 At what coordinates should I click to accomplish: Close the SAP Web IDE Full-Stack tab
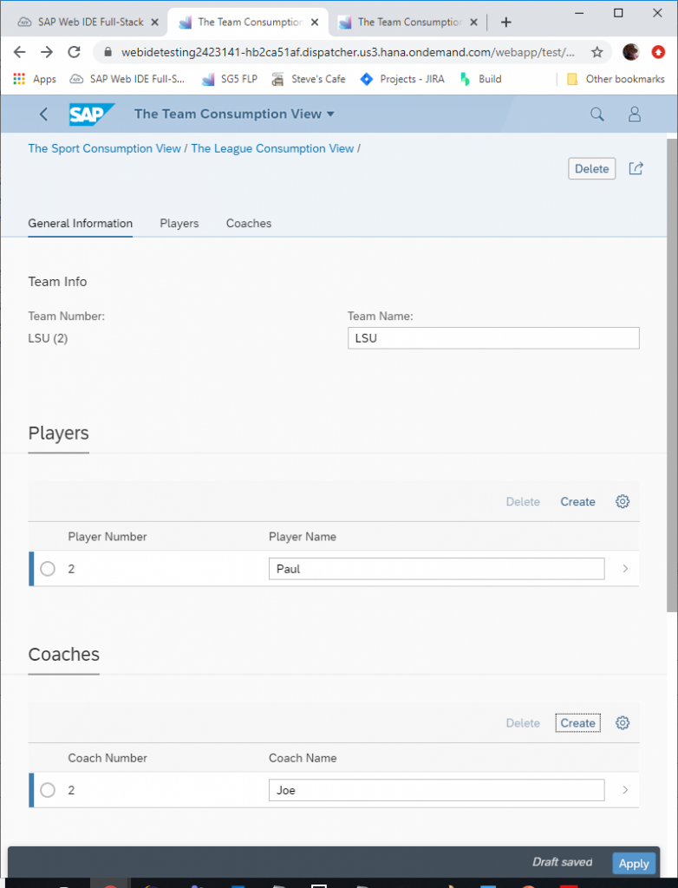pos(154,22)
